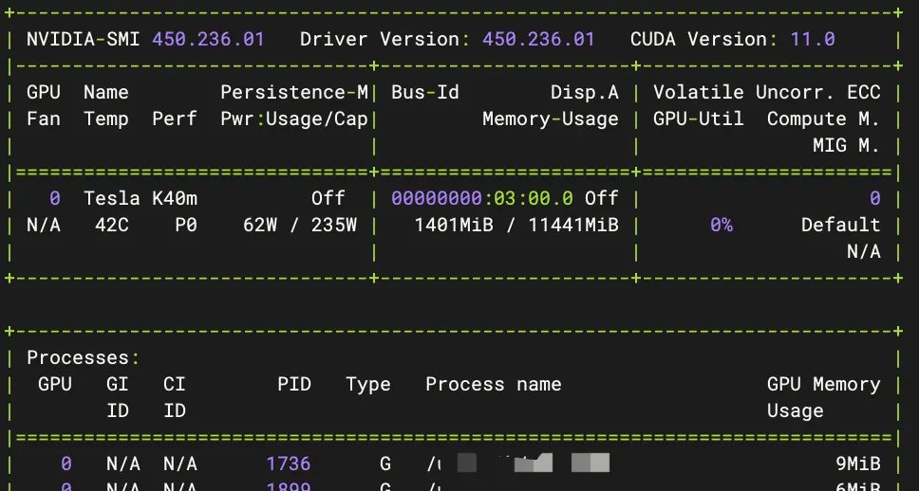Screen dimensions: 919x491
Task: Click the Driver Version label
Action: pos(380,39)
